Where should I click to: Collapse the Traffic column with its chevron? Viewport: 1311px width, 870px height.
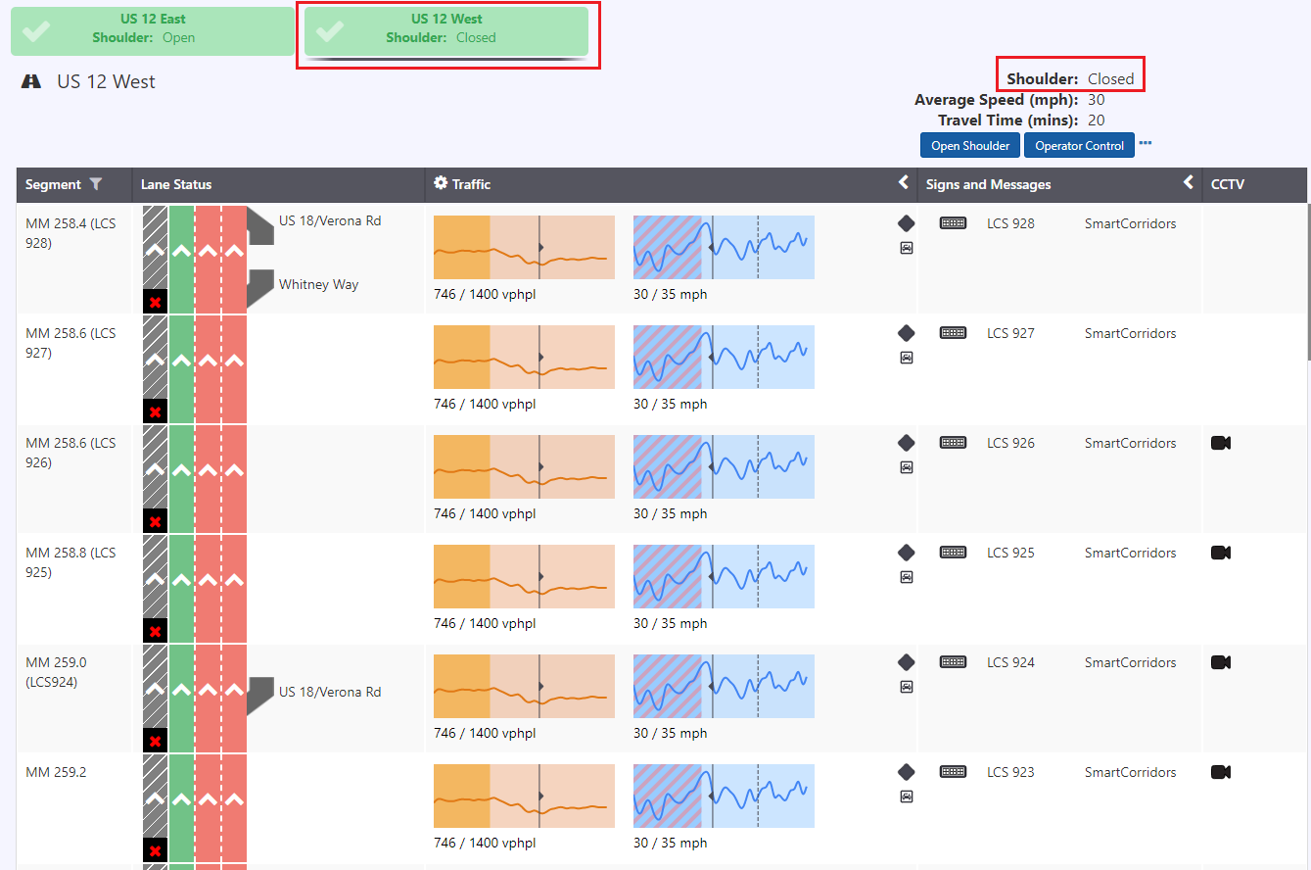point(904,182)
